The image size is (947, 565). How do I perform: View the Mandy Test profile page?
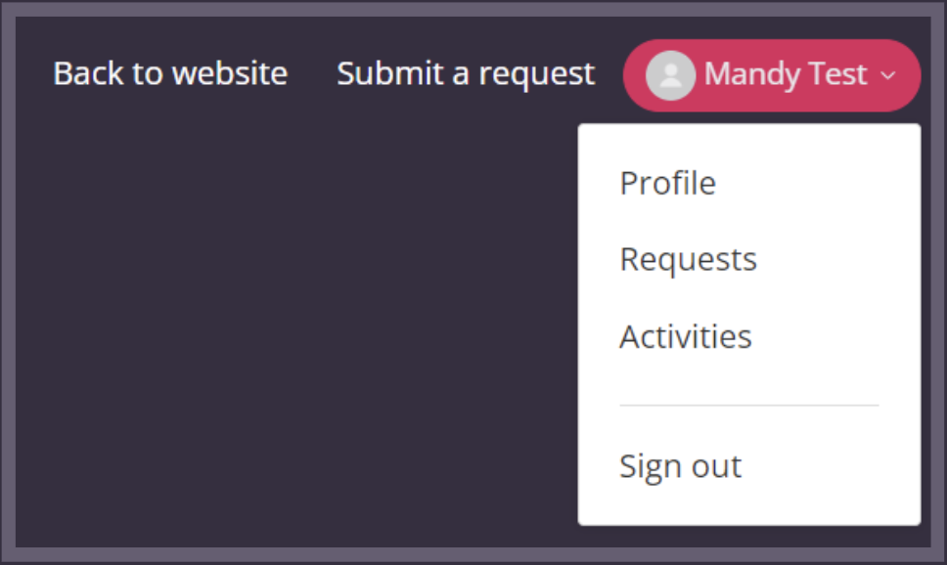[667, 183]
